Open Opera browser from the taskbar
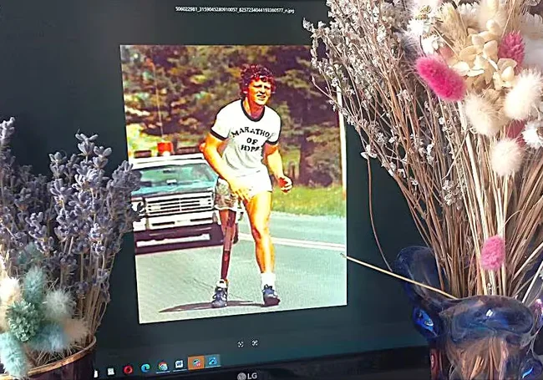The image size is (543, 380). tap(128, 368)
